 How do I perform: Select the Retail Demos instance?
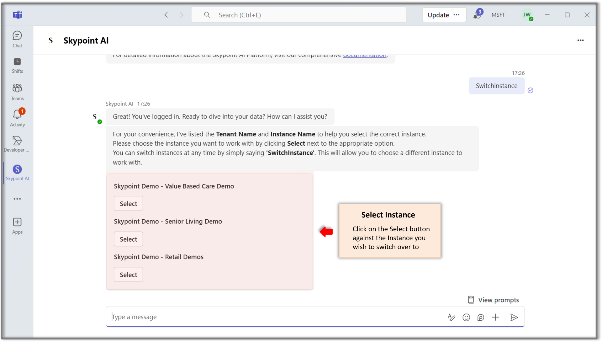click(128, 275)
